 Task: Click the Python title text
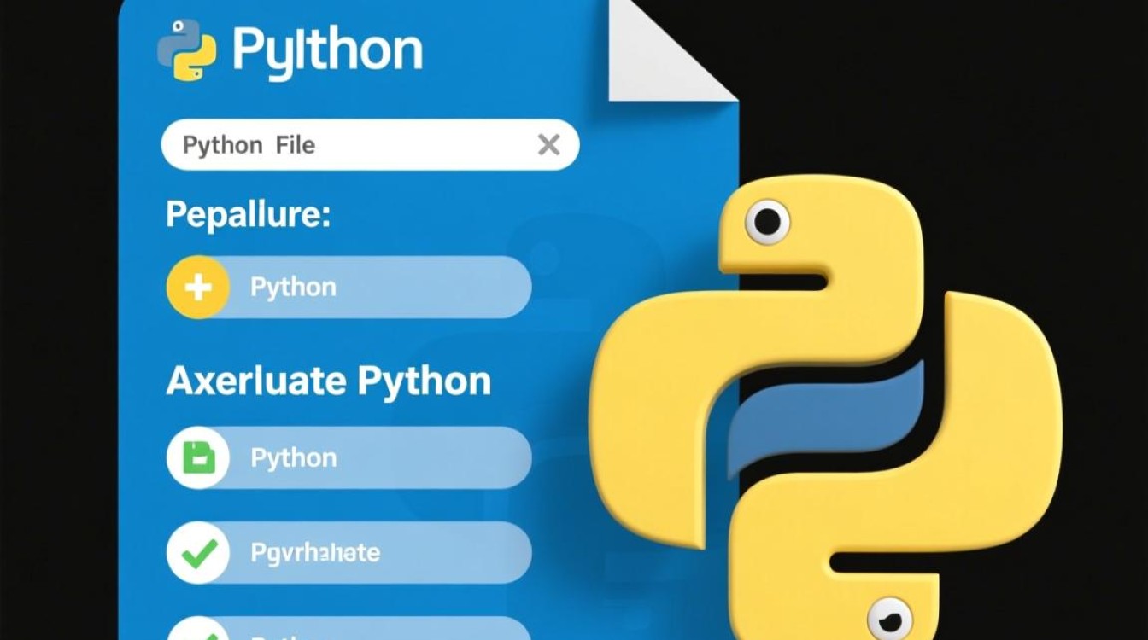[x=327, y=50]
